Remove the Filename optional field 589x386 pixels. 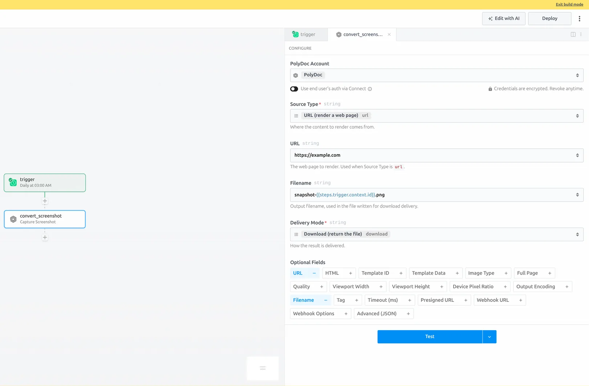(x=326, y=300)
